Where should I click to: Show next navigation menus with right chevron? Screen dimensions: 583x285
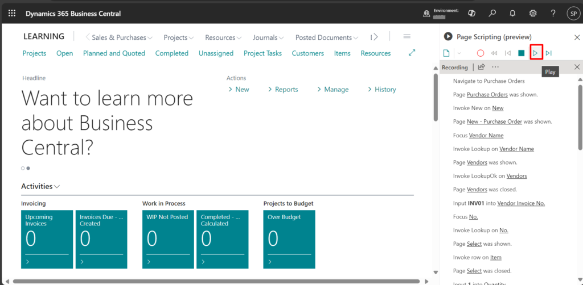click(x=376, y=37)
